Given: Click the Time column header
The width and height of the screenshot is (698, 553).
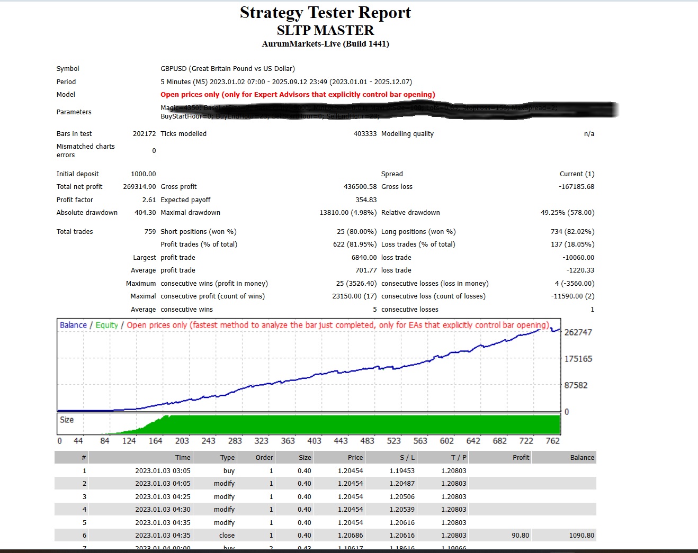Looking at the screenshot, I should [x=183, y=458].
